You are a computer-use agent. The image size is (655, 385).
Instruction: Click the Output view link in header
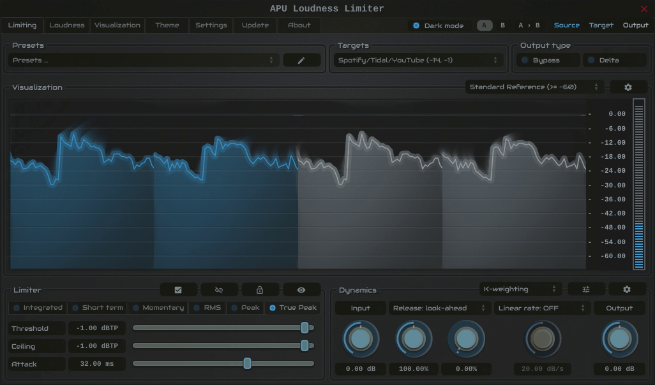(x=635, y=25)
